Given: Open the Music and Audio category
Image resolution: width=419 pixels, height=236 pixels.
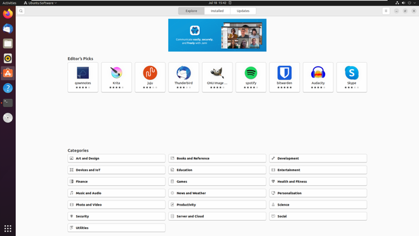Looking at the screenshot, I should click(117, 193).
